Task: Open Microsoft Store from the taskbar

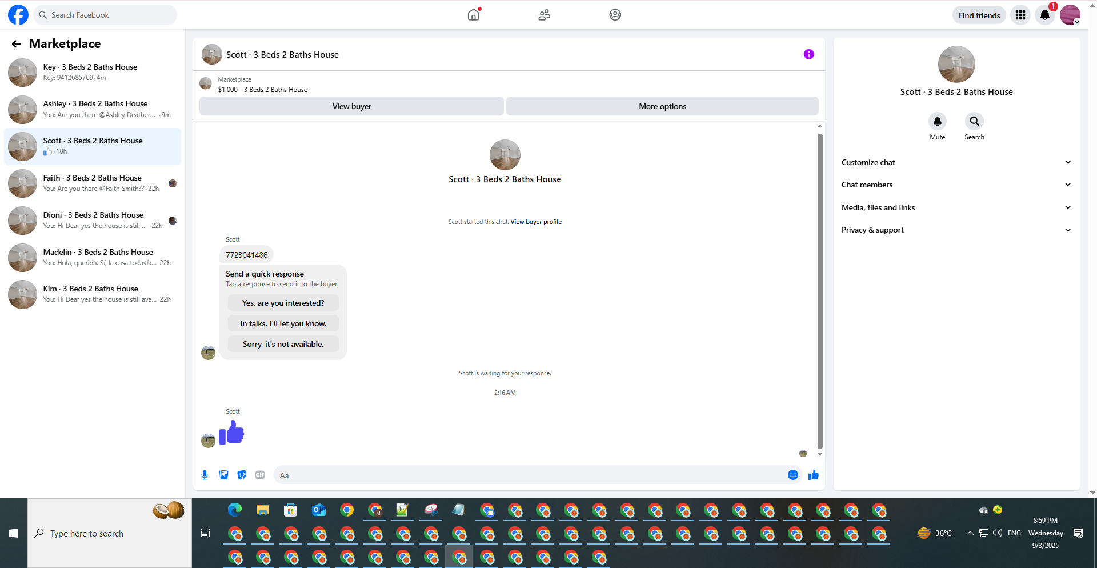Action: (291, 510)
